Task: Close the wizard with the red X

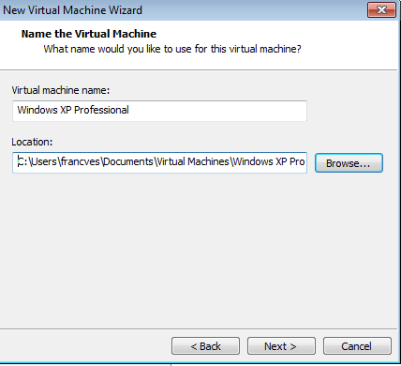Action: [381, 9]
